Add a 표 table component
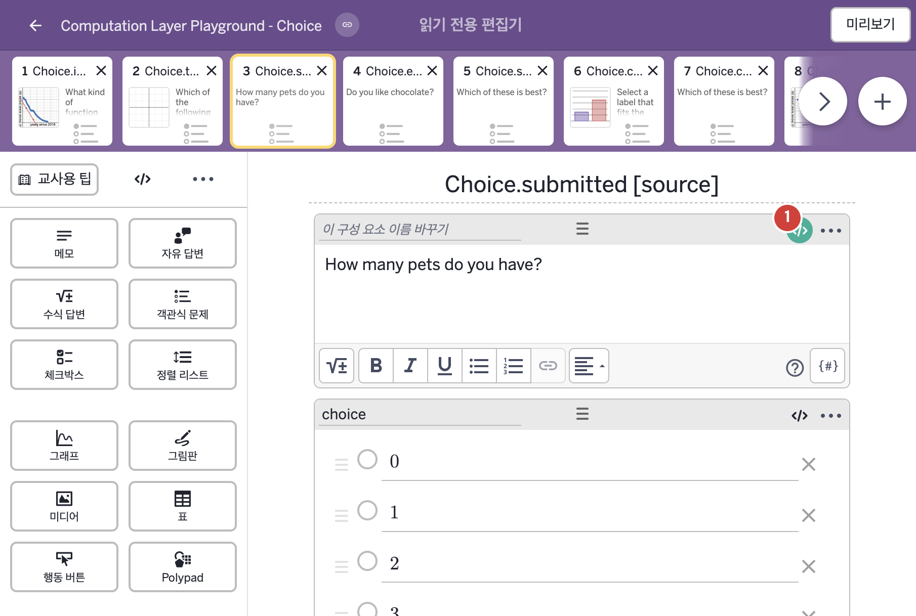Viewport: 916px width, 616px height. pos(183,506)
